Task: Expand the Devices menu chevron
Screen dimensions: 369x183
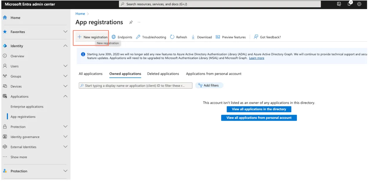Action: coord(65,86)
